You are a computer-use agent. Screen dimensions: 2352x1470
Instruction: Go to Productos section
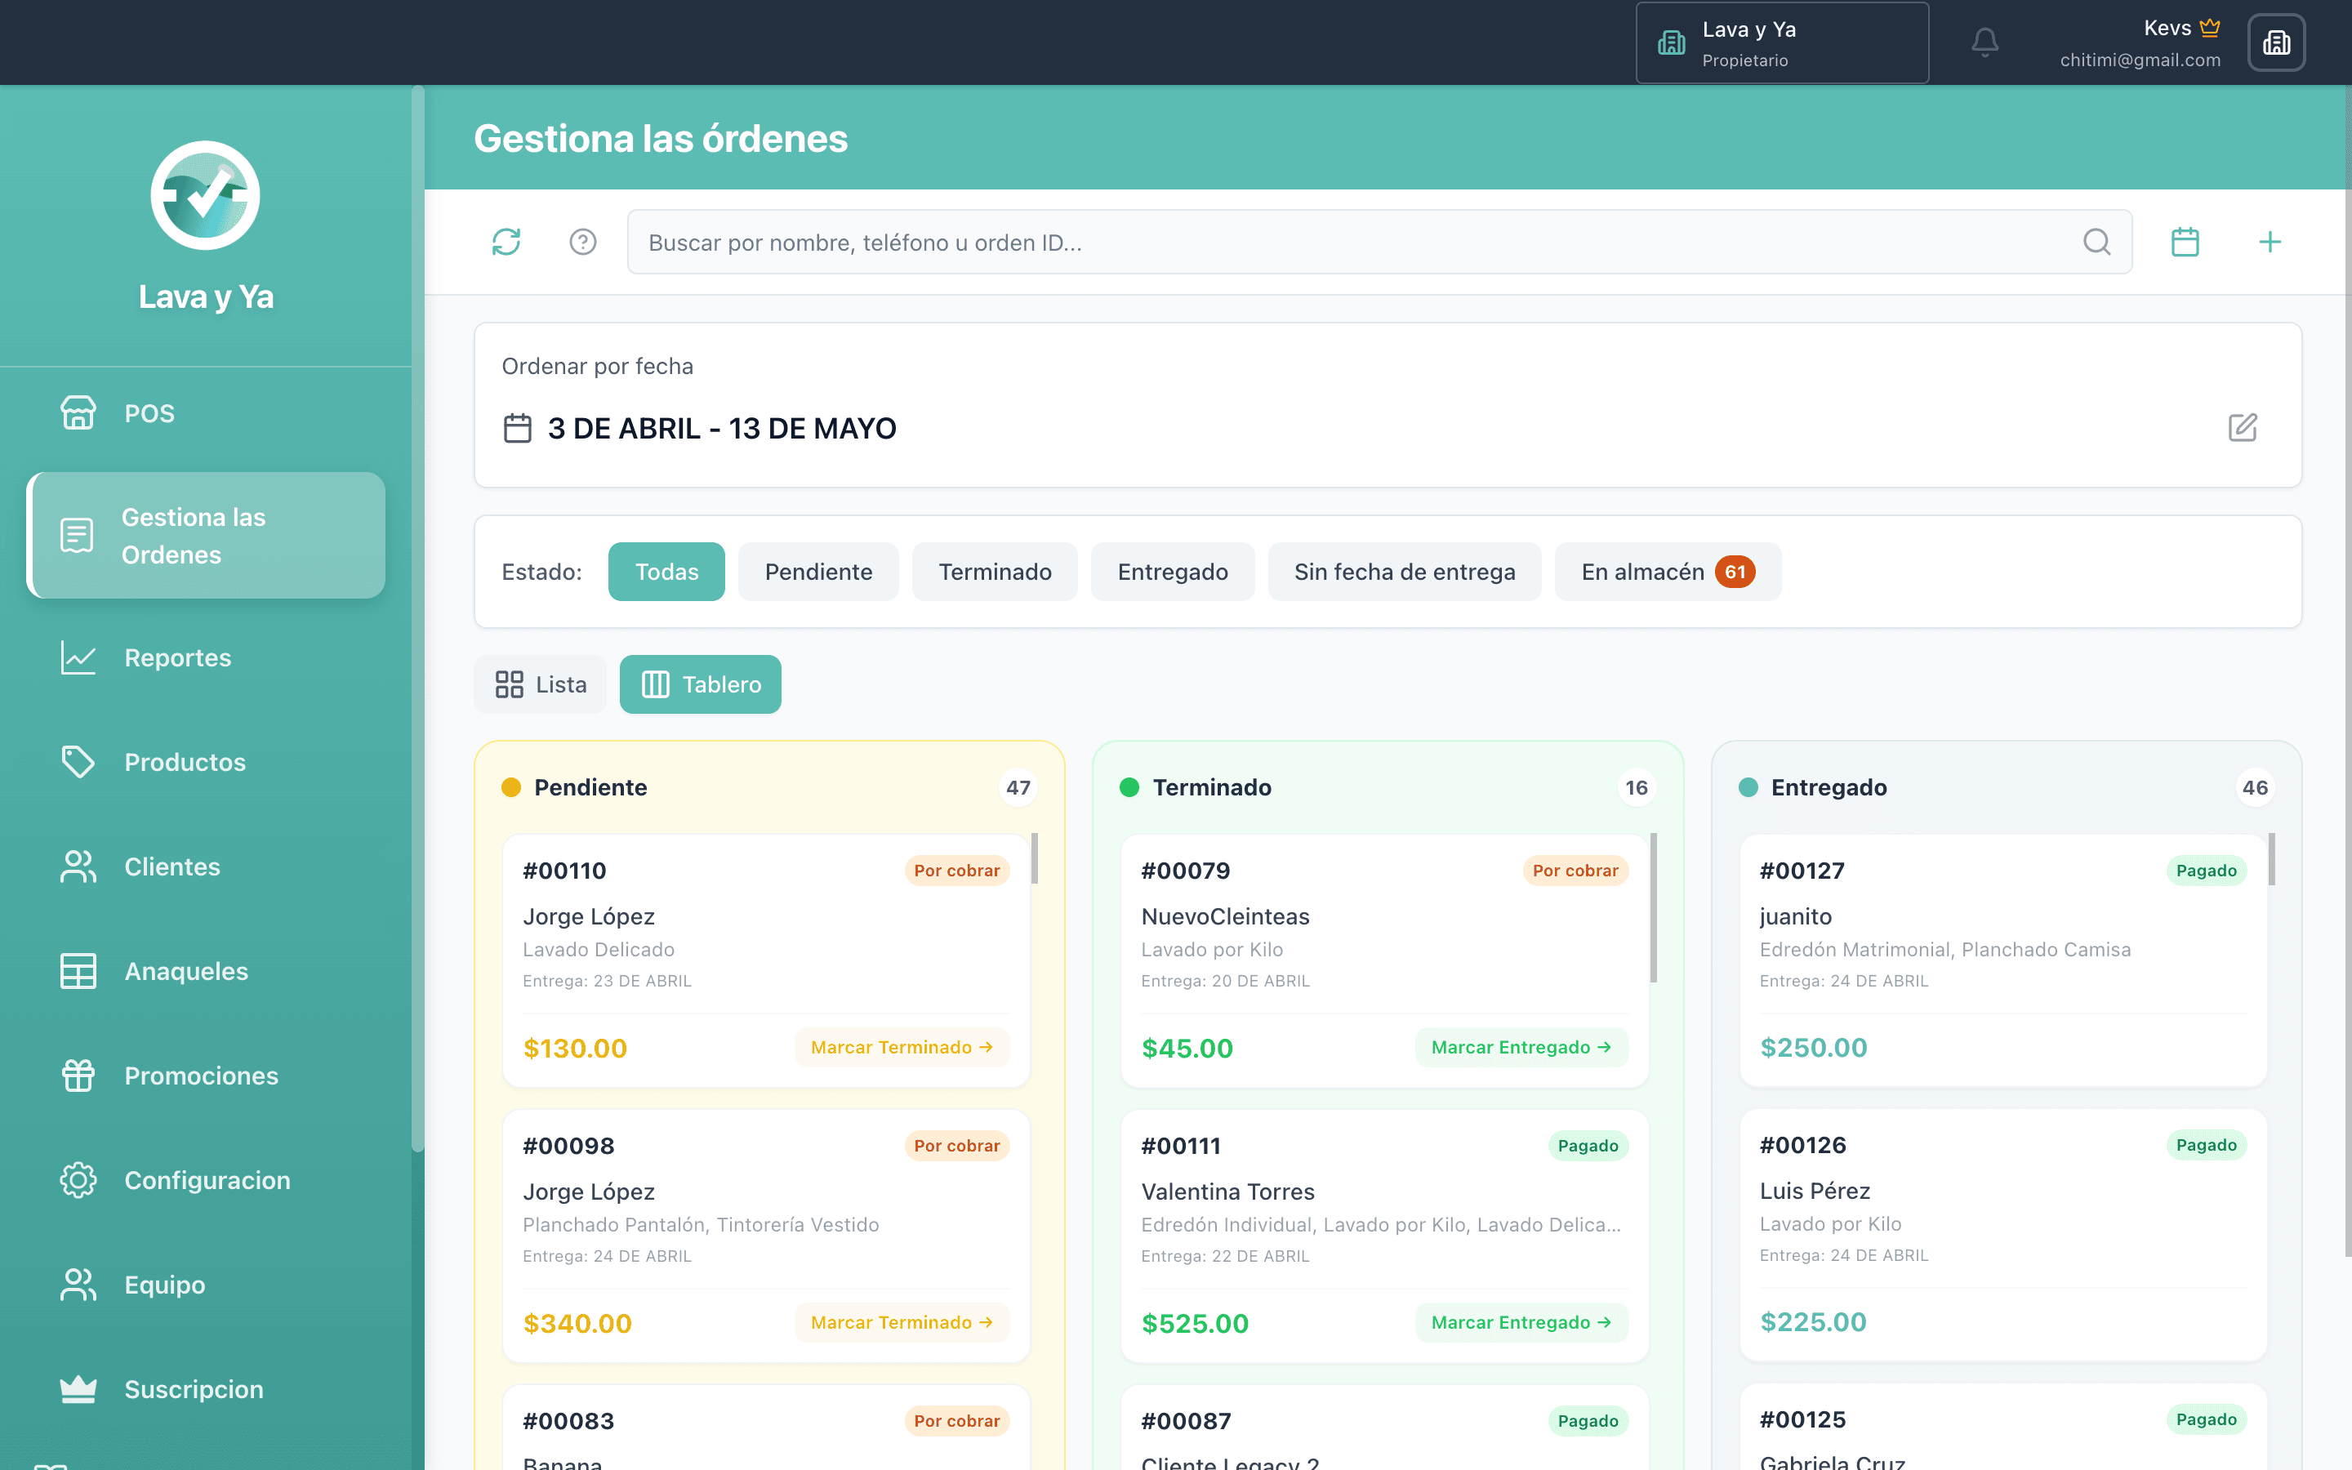point(206,762)
